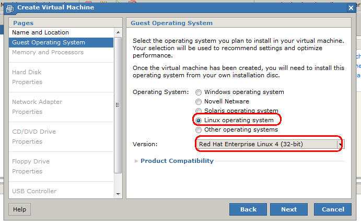Select Novell Netware radio button
This screenshot has width=361, height=224.
click(x=199, y=101)
